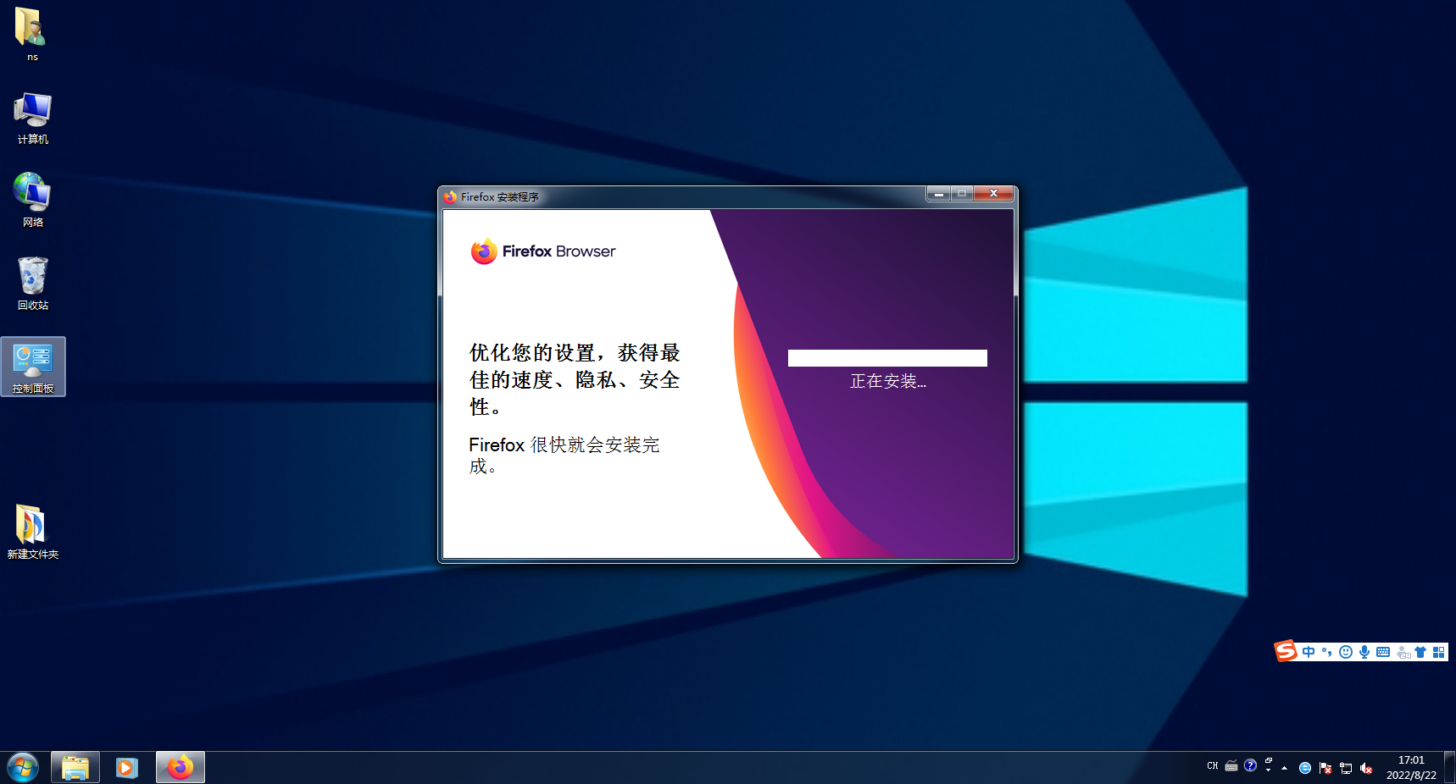The image size is (1456, 784).
Task: Click the keyboard icon in language bar
Action: (x=1231, y=766)
